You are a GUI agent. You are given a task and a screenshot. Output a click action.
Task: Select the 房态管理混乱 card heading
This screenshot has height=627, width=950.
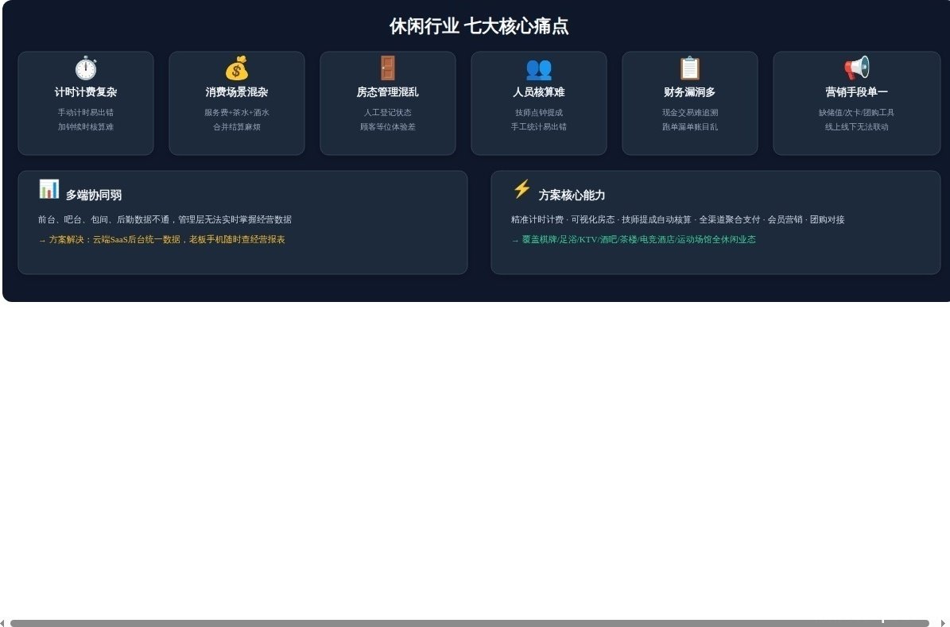pos(388,92)
